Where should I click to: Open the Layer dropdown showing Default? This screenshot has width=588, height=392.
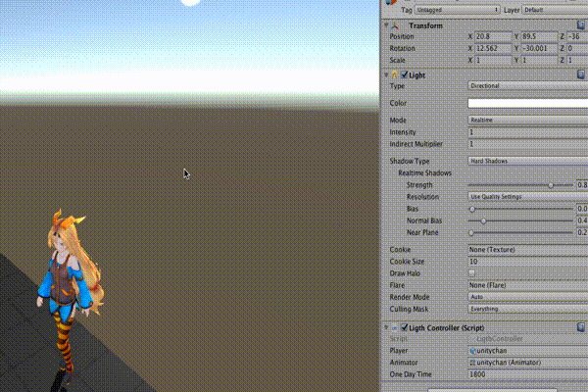[x=555, y=10]
